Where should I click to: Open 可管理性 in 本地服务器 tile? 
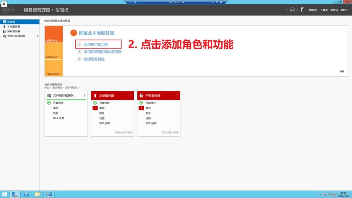(x=105, y=103)
